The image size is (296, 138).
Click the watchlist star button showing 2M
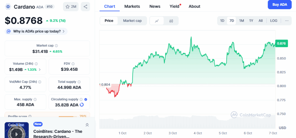click(71, 6)
